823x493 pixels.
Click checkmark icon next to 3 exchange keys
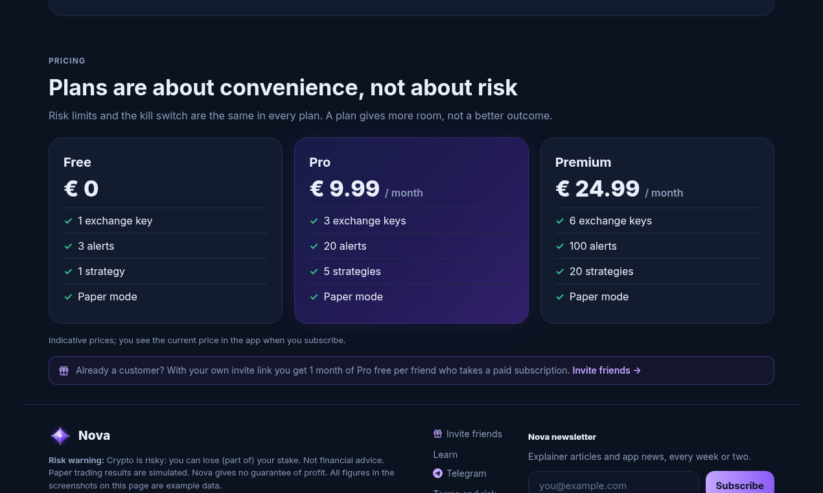tap(314, 221)
